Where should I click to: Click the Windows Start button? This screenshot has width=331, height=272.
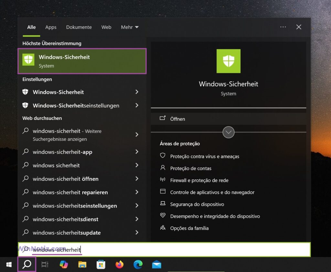(9, 265)
